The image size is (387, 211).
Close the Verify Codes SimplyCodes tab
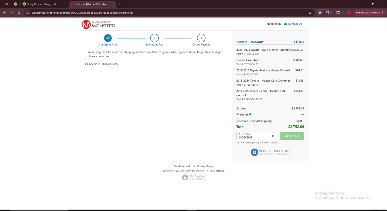(64, 4)
